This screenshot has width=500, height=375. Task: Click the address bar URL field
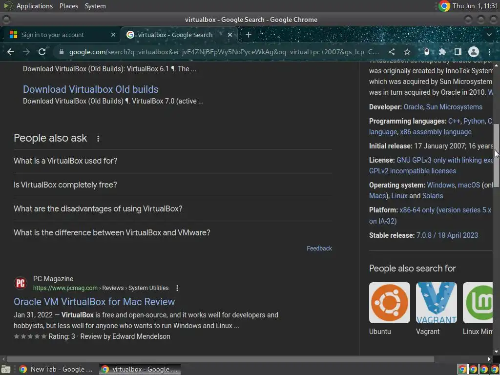[224, 52]
